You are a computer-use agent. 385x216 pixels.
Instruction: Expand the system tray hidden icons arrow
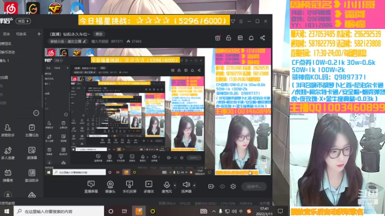click(x=214, y=211)
